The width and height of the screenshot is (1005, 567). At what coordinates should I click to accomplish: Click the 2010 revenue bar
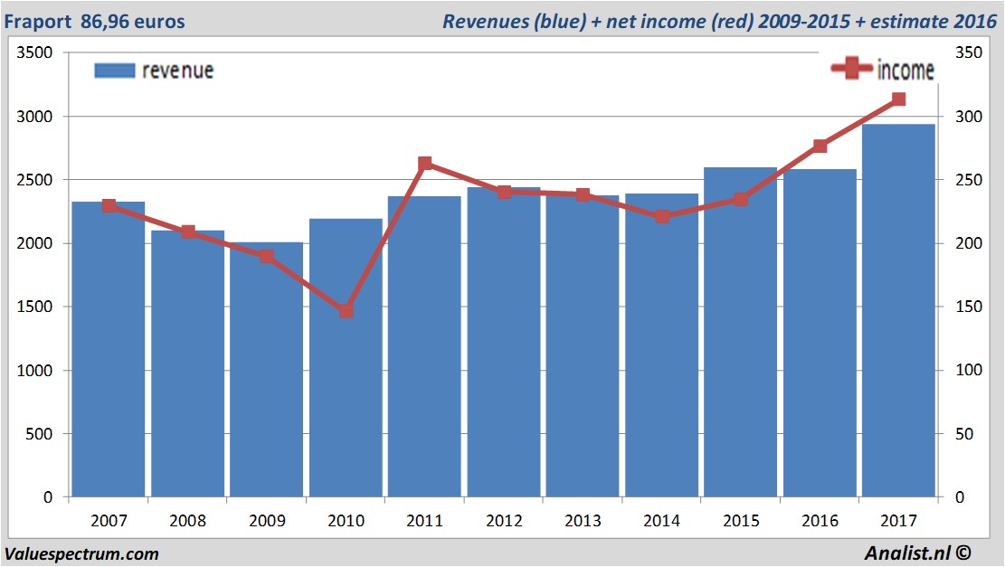tap(346, 358)
